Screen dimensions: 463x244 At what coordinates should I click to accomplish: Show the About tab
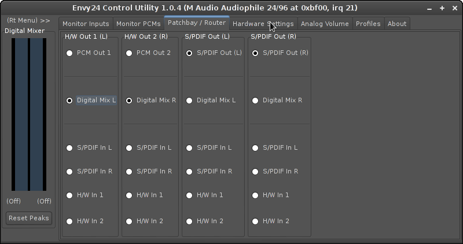tap(397, 24)
